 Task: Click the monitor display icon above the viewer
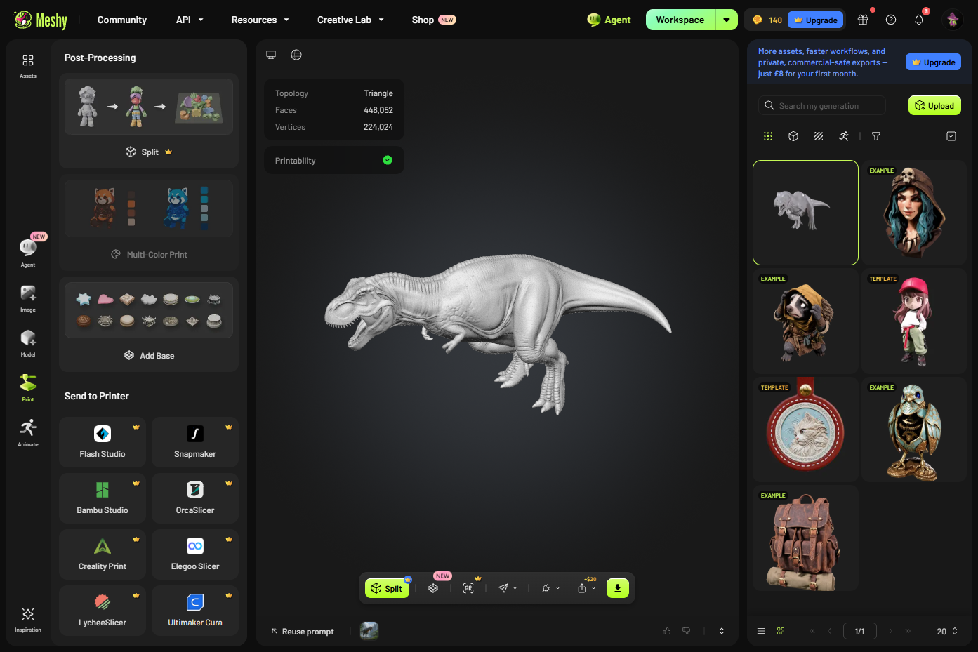point(271,55)
